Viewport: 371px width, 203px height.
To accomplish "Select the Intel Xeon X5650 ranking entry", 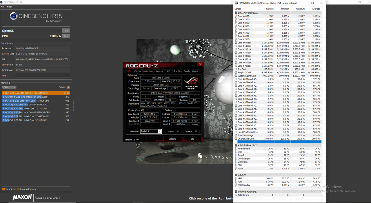I will tap(36, 97).
